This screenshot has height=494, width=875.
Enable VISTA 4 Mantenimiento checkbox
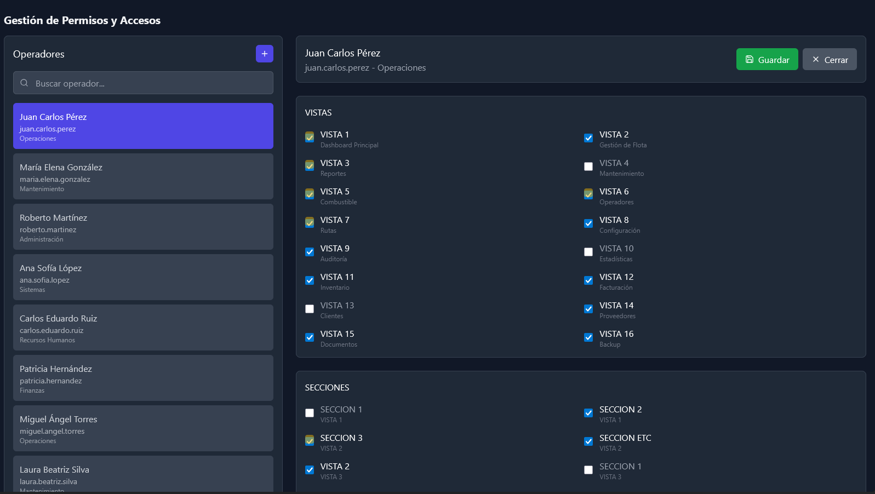pos(588,166)
